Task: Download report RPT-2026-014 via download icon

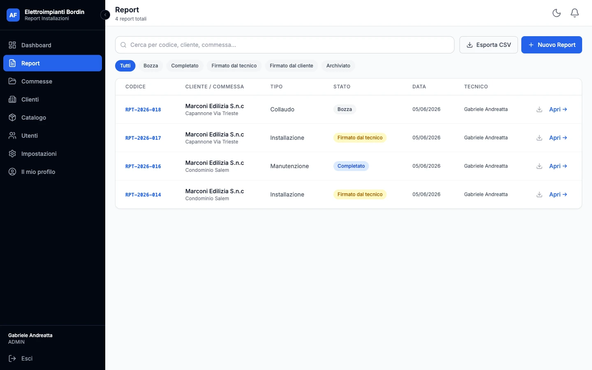Action: [x=539, y=194]
